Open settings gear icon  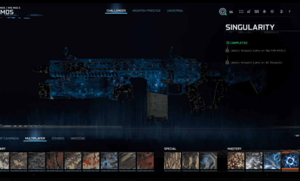pyautogui.click(x=272, y=12)
